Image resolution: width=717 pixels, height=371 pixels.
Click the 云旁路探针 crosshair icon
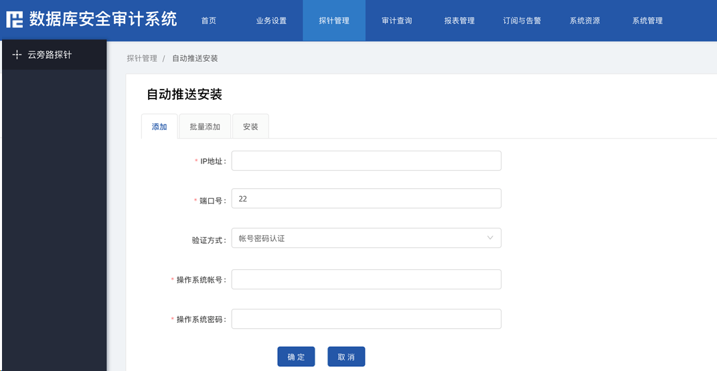pos(17,55)
